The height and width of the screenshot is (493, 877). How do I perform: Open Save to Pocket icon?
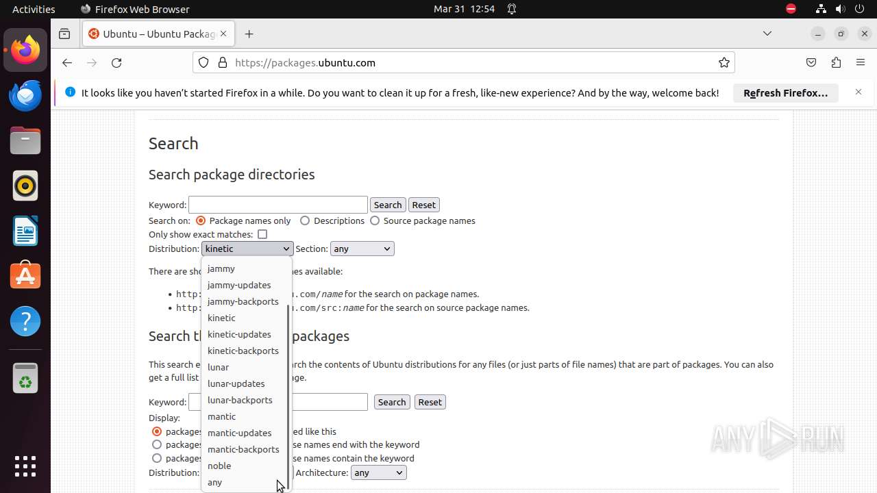coord(811,62)
